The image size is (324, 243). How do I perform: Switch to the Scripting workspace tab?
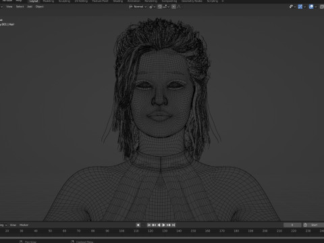[x=213, y=1]
